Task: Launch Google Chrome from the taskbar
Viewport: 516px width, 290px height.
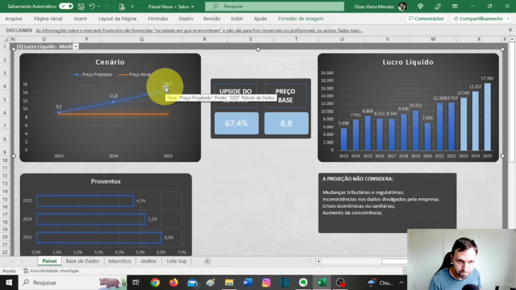Action: pyautogui.click(x=155, y=283)
